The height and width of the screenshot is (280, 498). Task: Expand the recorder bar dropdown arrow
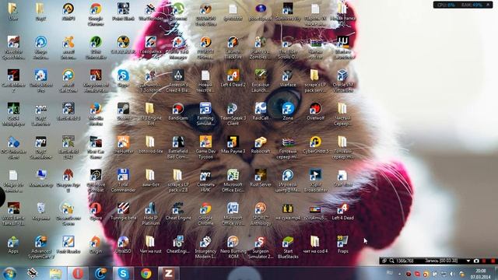[x=468, y=261]
